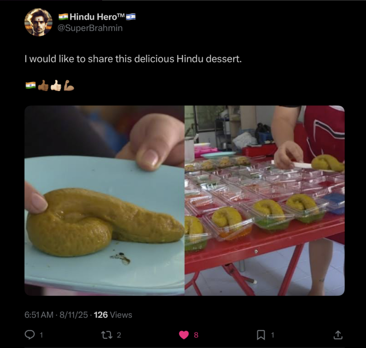This screenshot has width=366, height=348.
Task: Click the 6:51 AM timestamp
Action: coord(39,315)
